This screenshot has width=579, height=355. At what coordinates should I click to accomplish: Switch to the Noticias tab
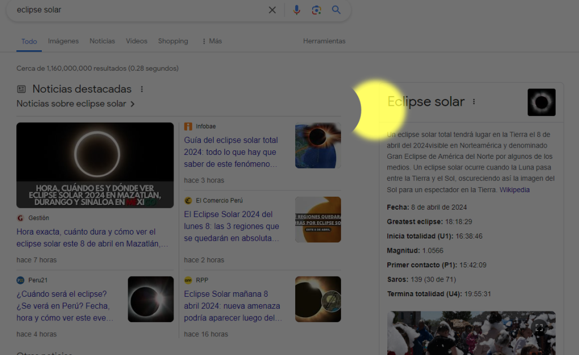(x=102, y=41)
